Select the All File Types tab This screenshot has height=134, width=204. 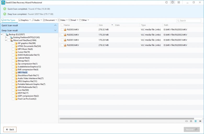tap(8, 20)
